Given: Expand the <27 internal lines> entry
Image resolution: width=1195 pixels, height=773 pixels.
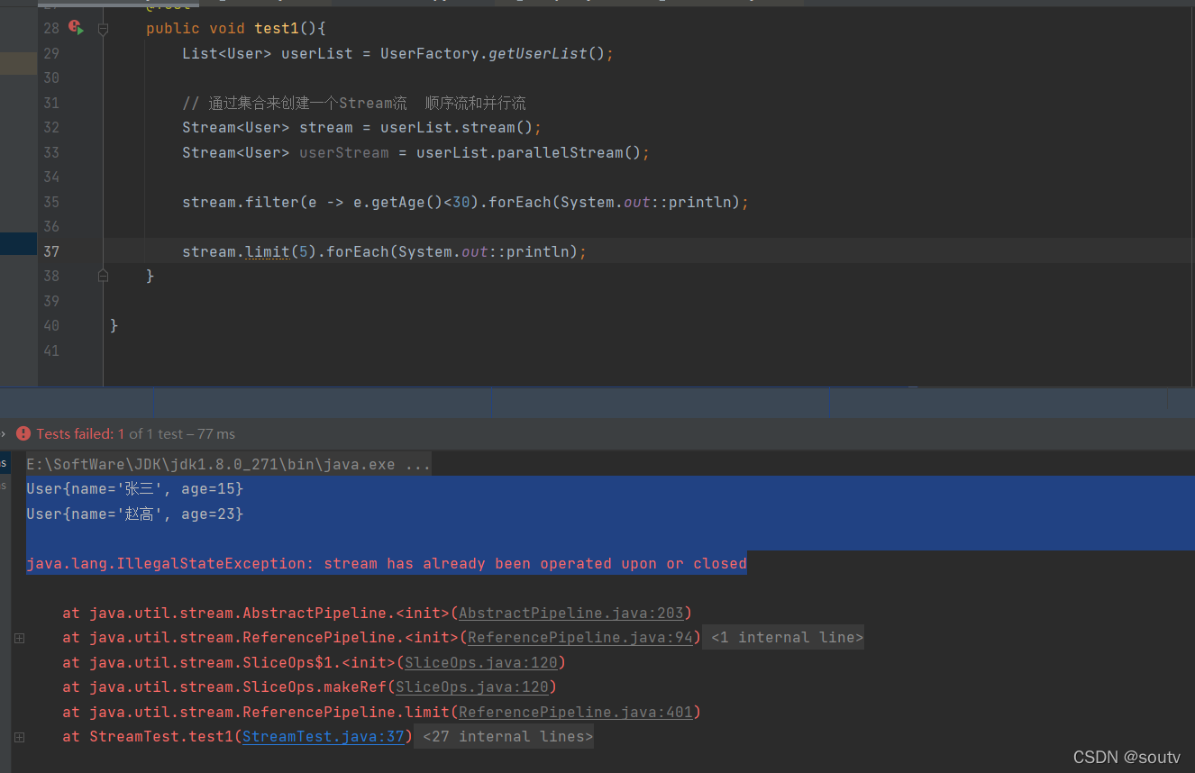Looking at the screenshot, I should point(504,736).
